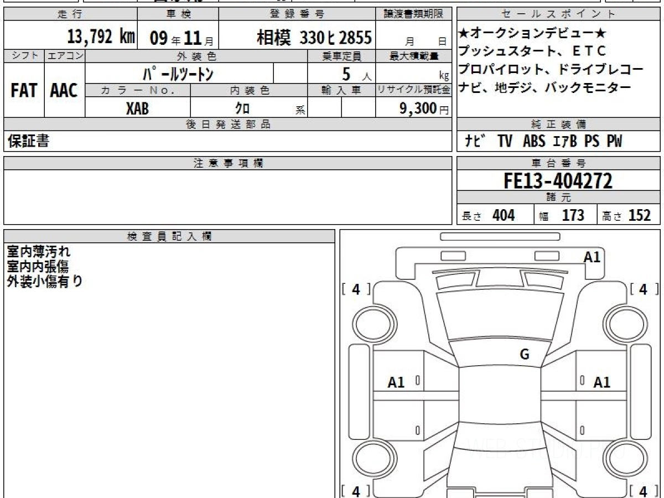The image size is (664, 498).
Task: Click the mileage value 13,792 km
Action: click(101, 37)
